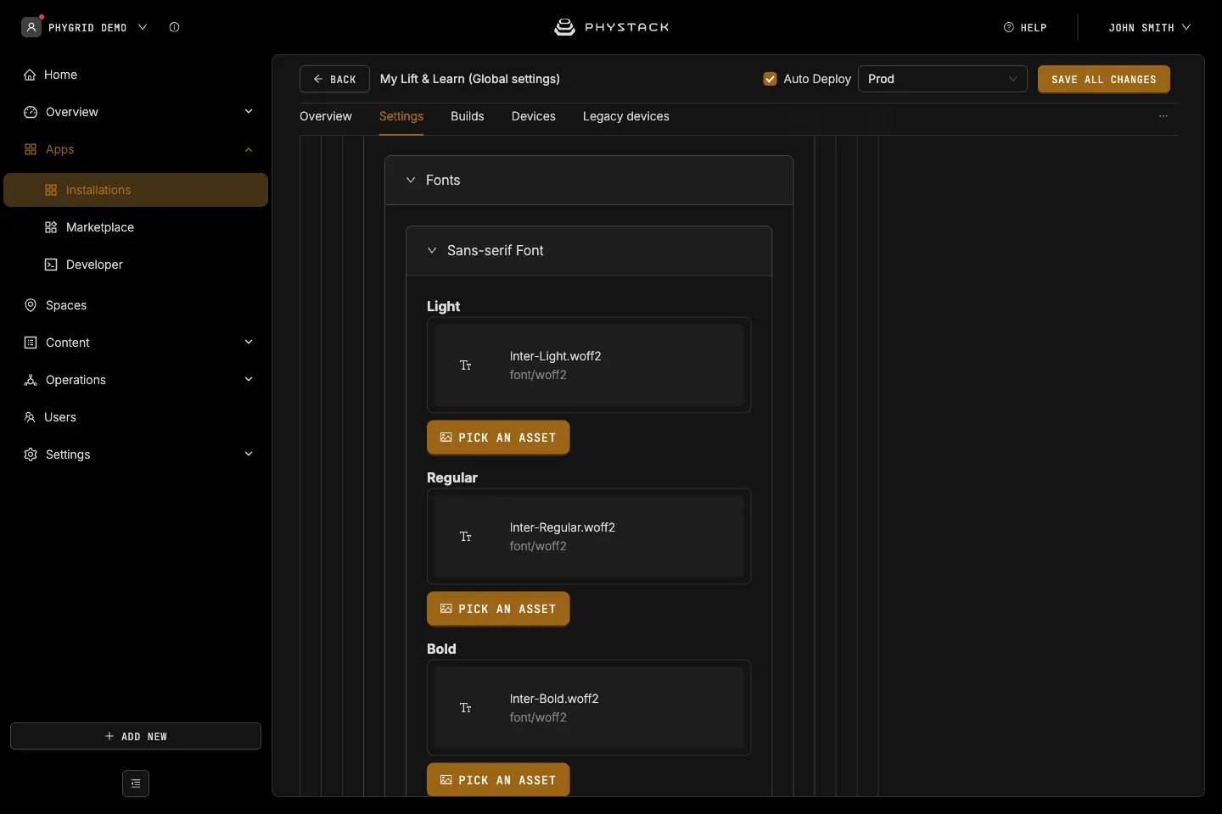Collapse the Fonts section
Screen dimensions: 1222x814
[x=589, y=180]
